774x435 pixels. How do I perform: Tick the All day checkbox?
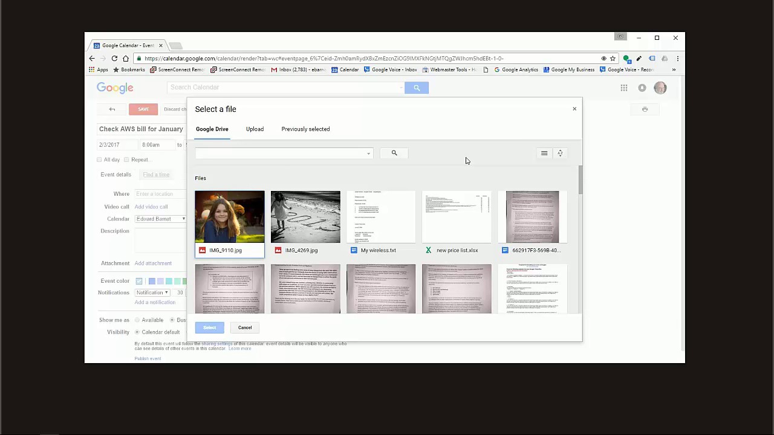coord(99,159)
